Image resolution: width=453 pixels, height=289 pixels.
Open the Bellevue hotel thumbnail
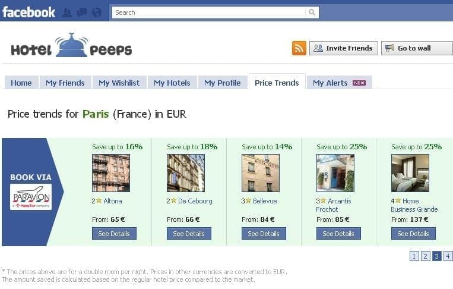click(x=260, y=173)
